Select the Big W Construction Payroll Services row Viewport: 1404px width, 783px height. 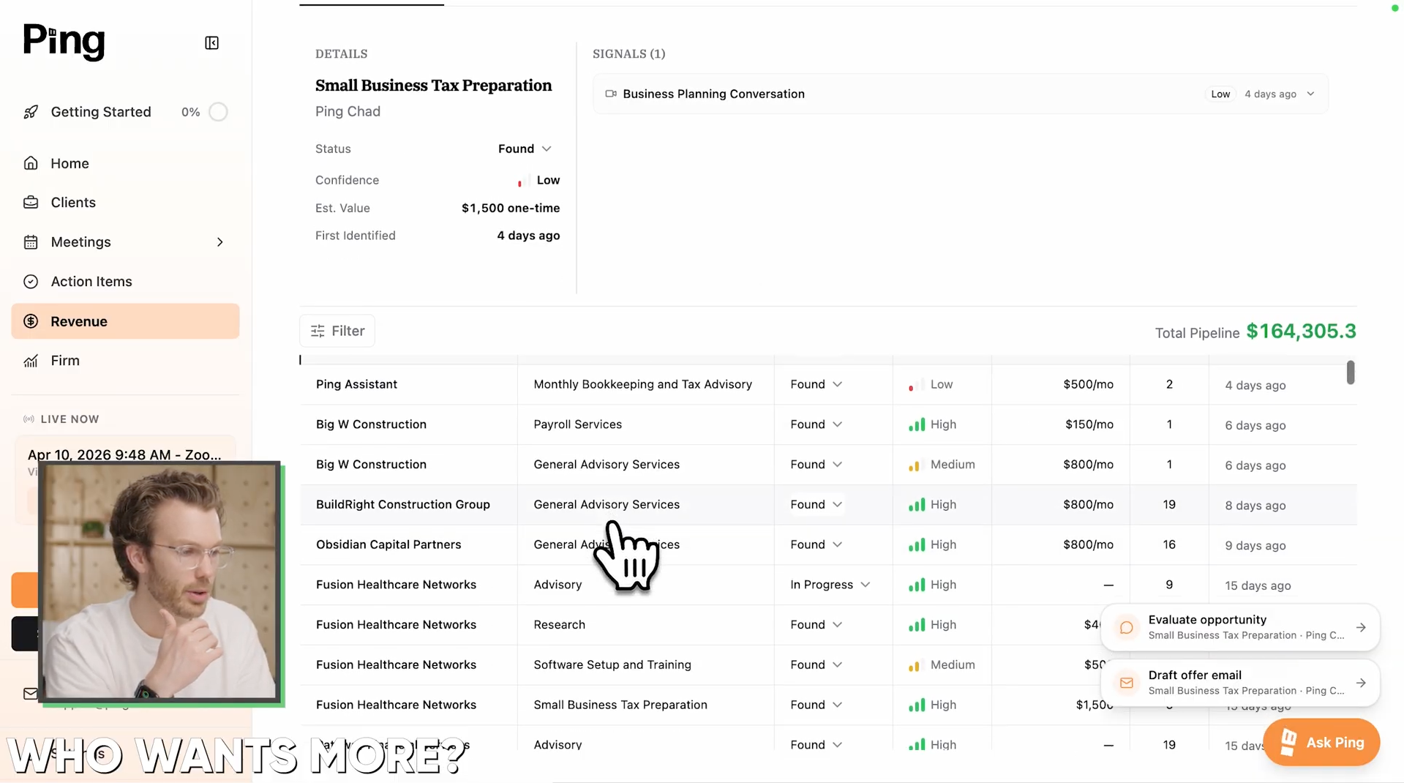828,424
